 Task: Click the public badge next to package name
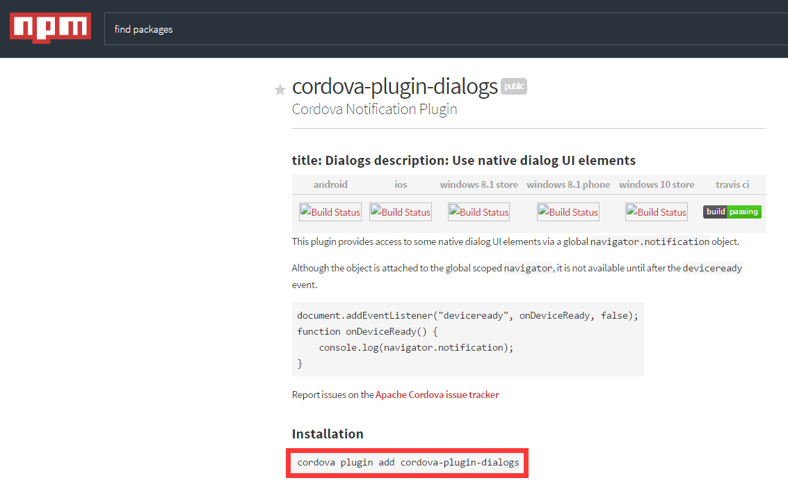513,86
